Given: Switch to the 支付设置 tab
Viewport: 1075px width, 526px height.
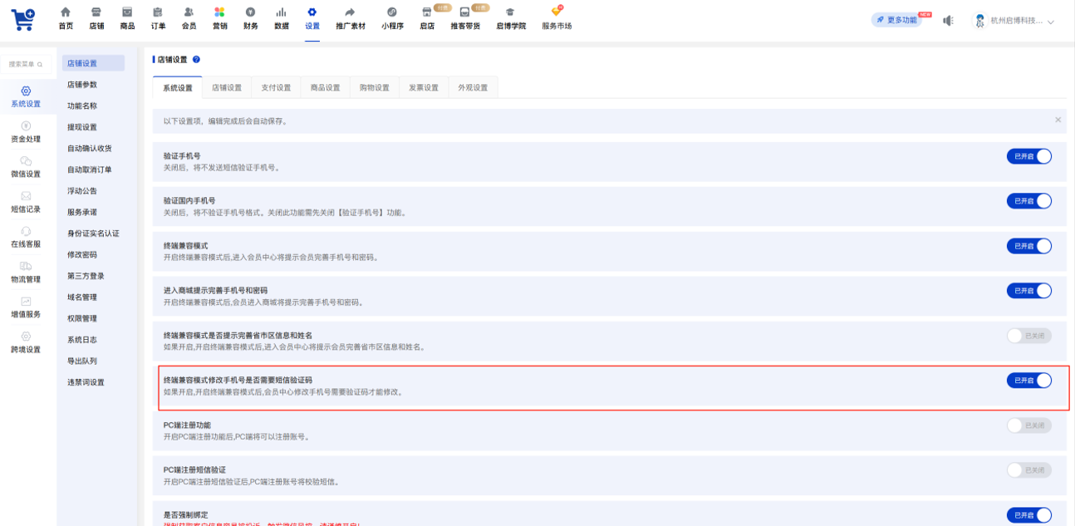Looking at the screenshot, I should [x=276, y=87].
